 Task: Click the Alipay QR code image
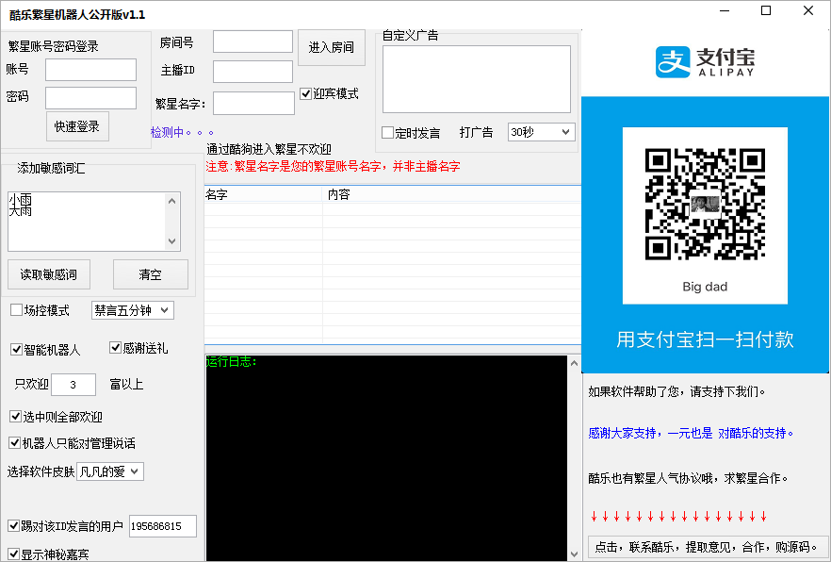click(704, 204)
